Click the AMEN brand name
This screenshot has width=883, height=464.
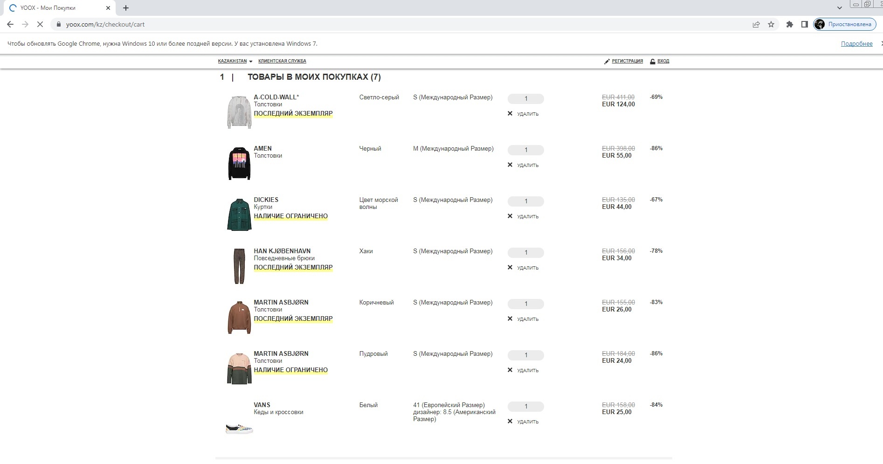point(262,148)
